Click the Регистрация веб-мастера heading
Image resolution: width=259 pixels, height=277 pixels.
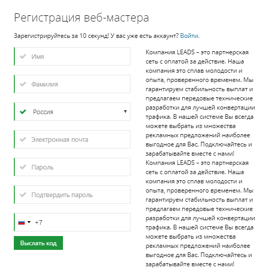81,18
